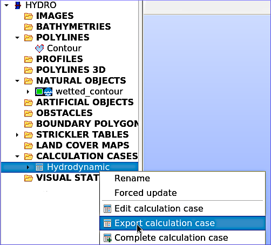Click the Contour polyline icon
This screenshot has width=271, height=245.
(x=39, y=49)
